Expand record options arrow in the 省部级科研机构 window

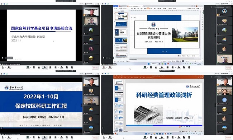pos(176,67)
